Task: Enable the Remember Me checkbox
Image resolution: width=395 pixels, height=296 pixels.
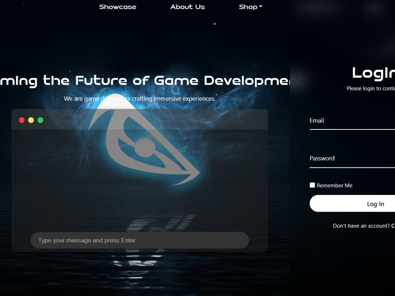Action: pos(312,185)
